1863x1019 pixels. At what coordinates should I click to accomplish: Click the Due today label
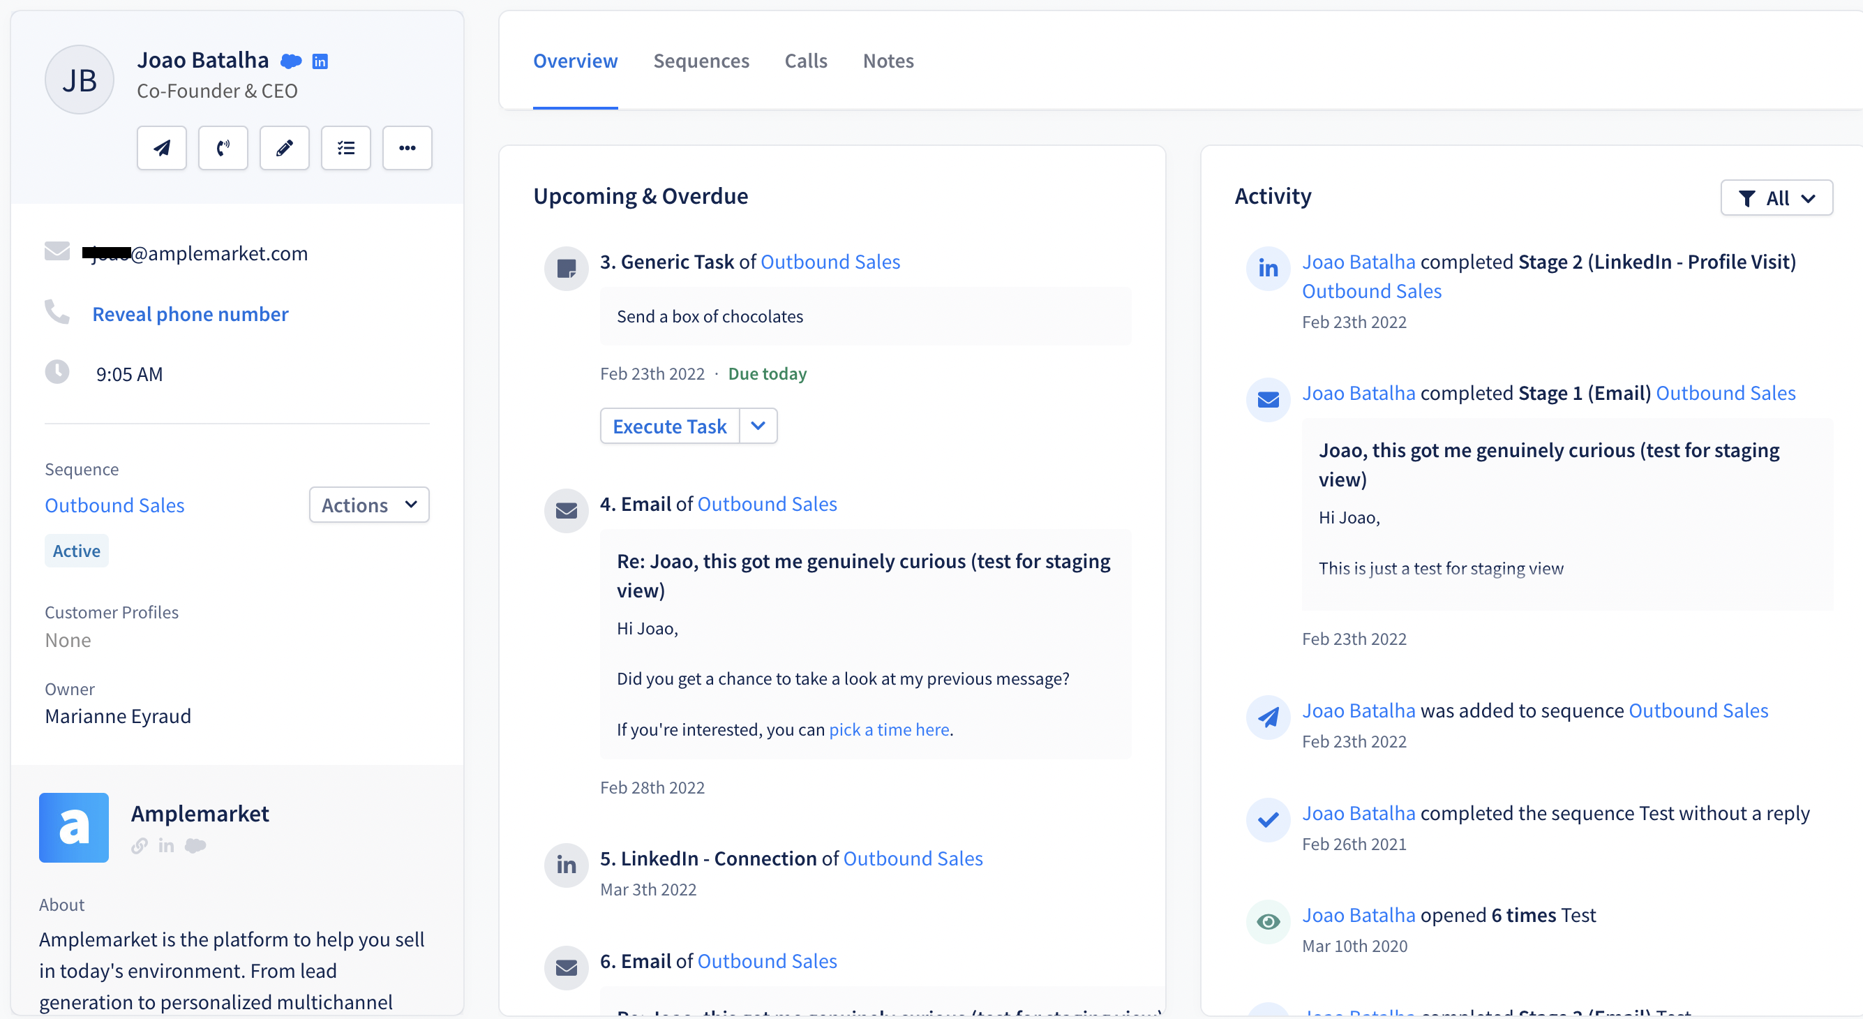[x=768, y=374]
